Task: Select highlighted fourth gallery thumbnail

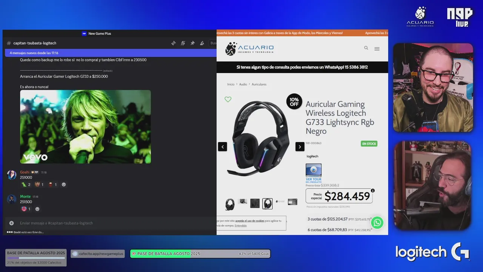Action: (268, 204)
